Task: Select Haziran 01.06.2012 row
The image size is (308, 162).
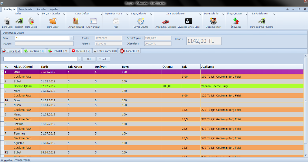Action: click(x=153, y=124)
